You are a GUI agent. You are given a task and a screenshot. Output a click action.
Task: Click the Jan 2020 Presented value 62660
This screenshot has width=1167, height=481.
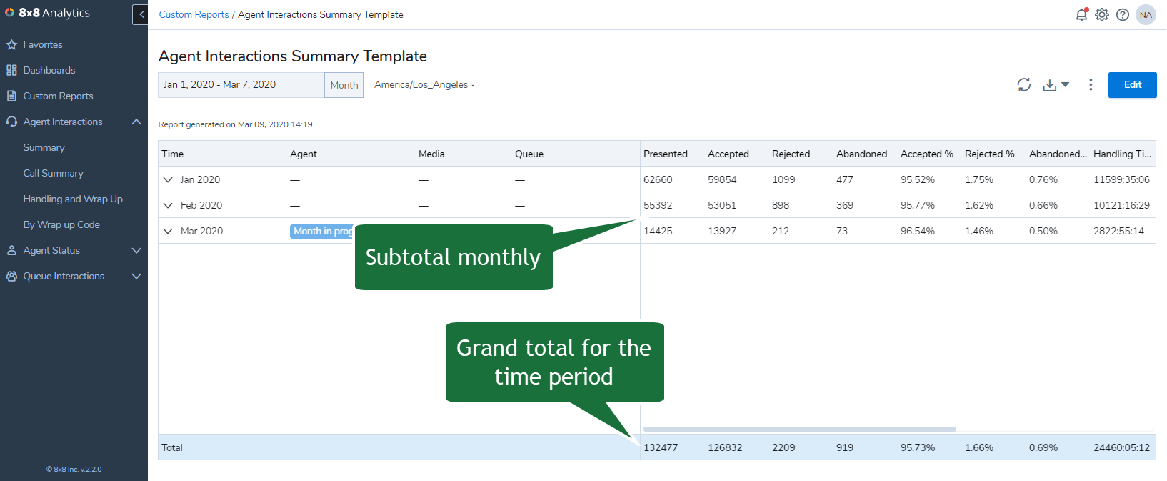point(658,179)
